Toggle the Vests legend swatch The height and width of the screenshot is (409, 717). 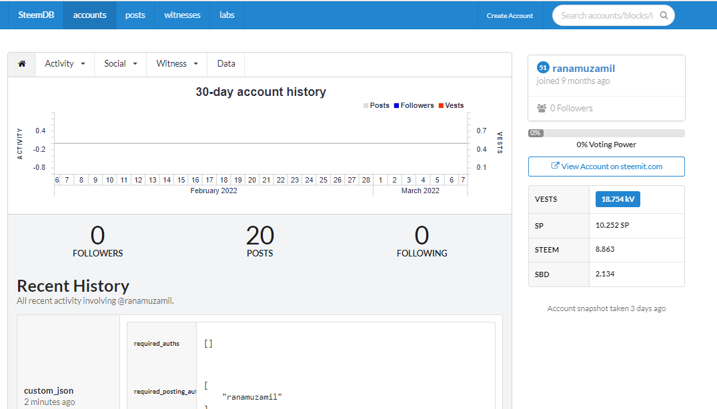(441, 105)
